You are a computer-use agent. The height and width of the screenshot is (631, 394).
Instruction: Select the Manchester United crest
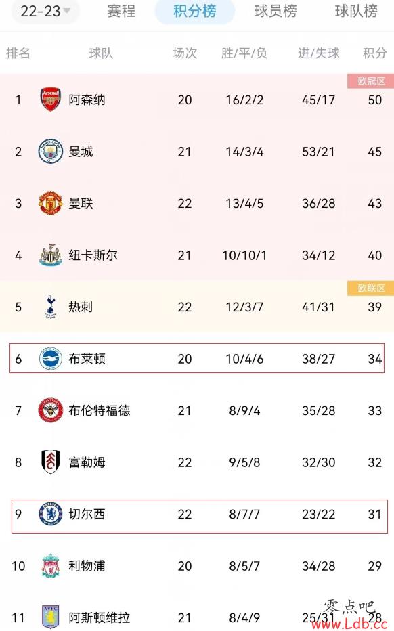50,203
